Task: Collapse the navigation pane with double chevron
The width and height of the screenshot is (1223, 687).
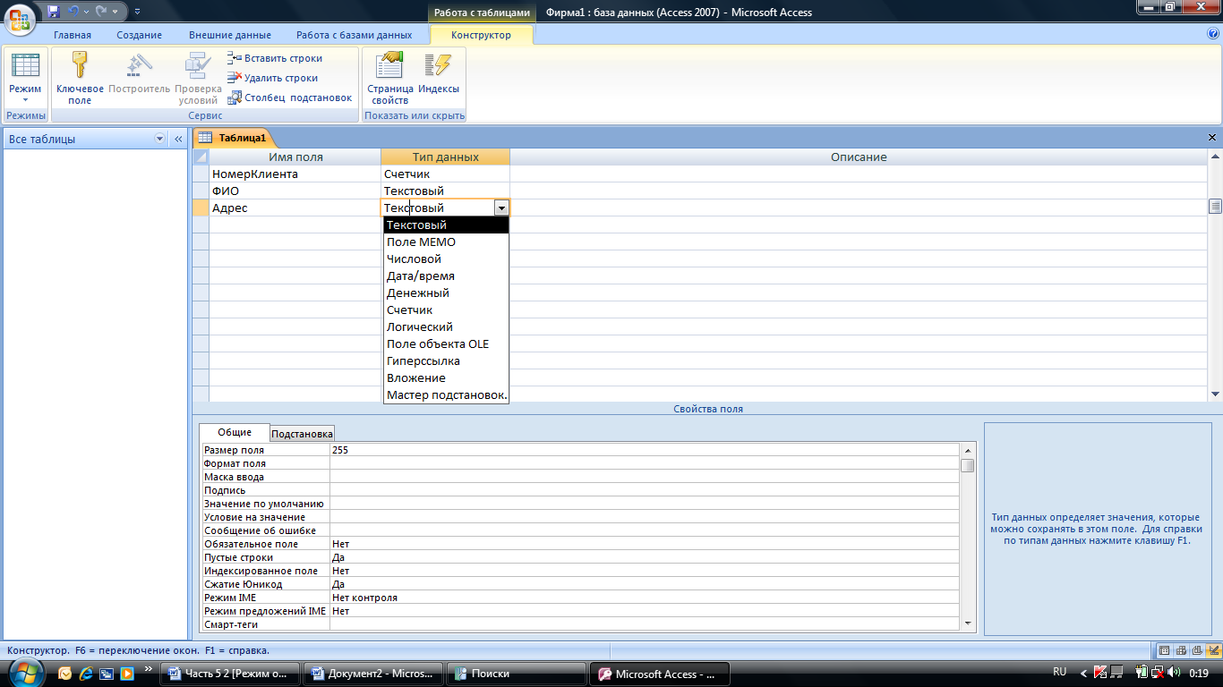Action: (x=177, y=139)
